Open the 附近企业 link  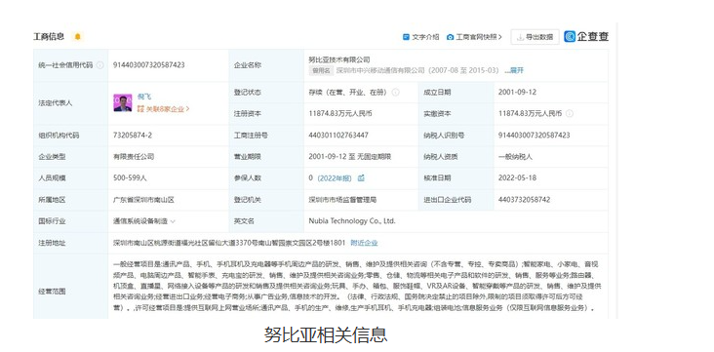coord(364,243)
